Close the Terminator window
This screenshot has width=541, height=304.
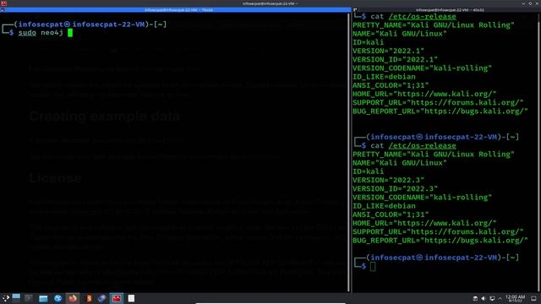[538, 3]
